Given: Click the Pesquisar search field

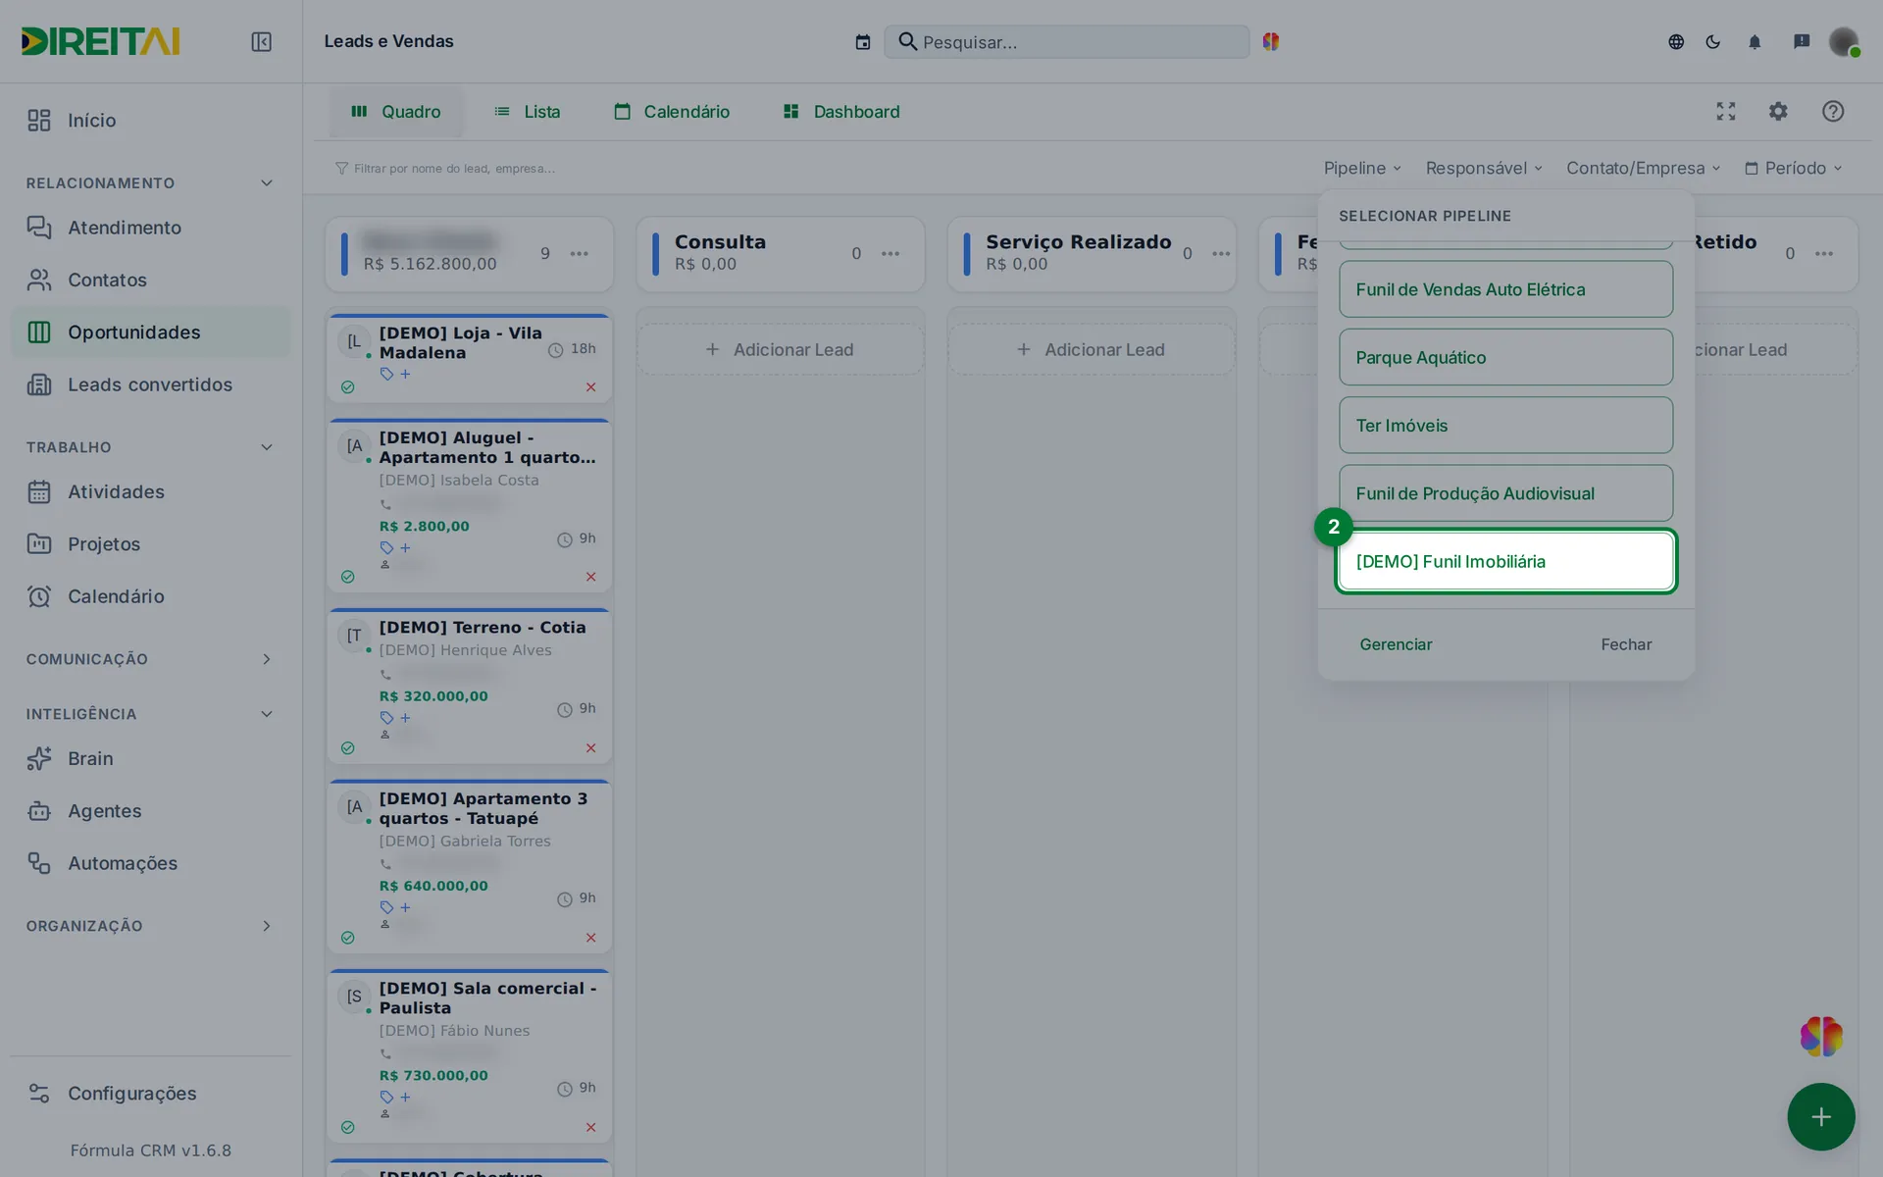Looking at the screenshot, I should 1067,42.
